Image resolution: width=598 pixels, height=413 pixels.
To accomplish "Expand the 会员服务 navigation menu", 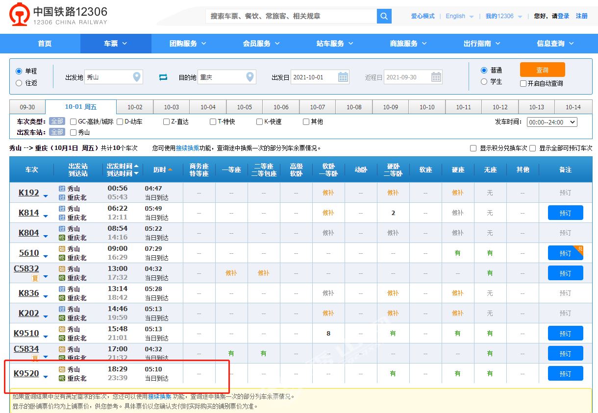I will (x=262, y=44).
